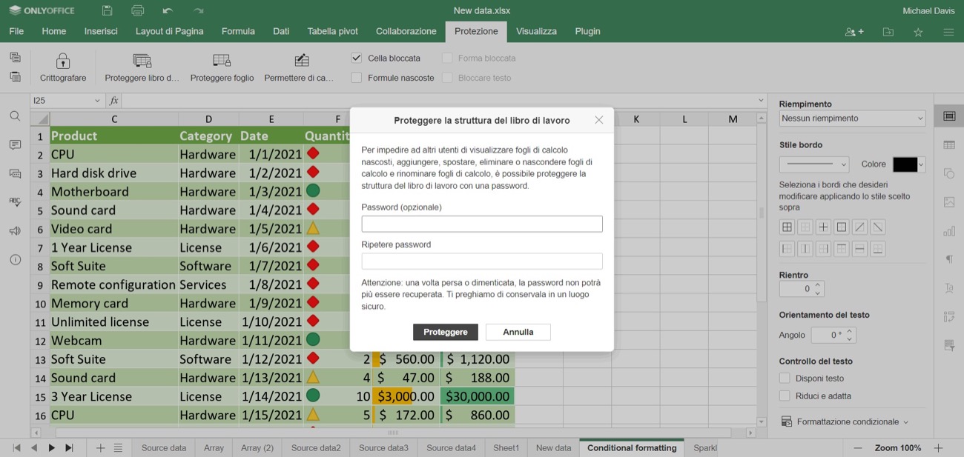Click the undo arrow icon
Viewport: 964px width, 457px height.
[x=168, y=10]
